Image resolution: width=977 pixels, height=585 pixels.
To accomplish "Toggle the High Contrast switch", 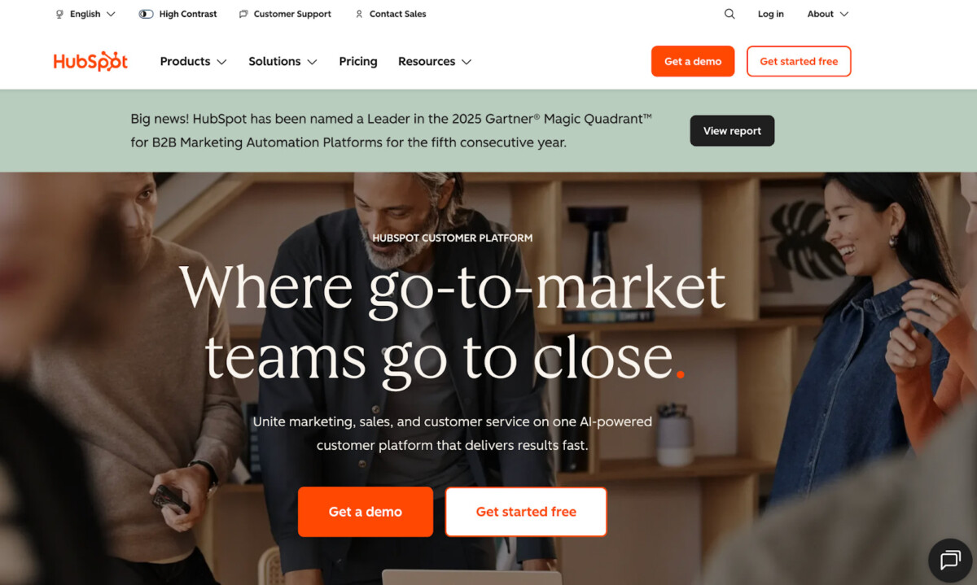I will pyautogui.click(x=146, y=14).
